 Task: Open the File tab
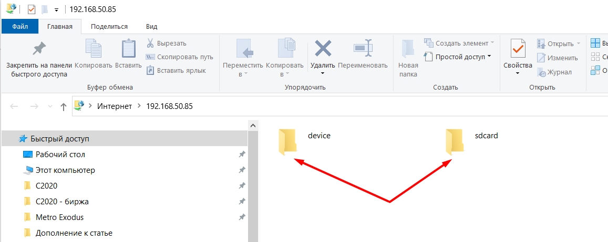[20, 26]
